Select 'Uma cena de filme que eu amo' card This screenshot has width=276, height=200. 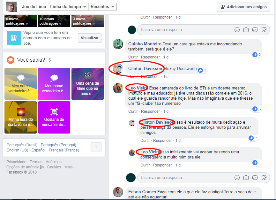pos(87,84)
